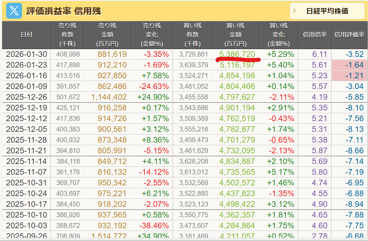Click the X (Twitter) logo icon
Viewport: 368px width, 241px height.
pos(14,11)
